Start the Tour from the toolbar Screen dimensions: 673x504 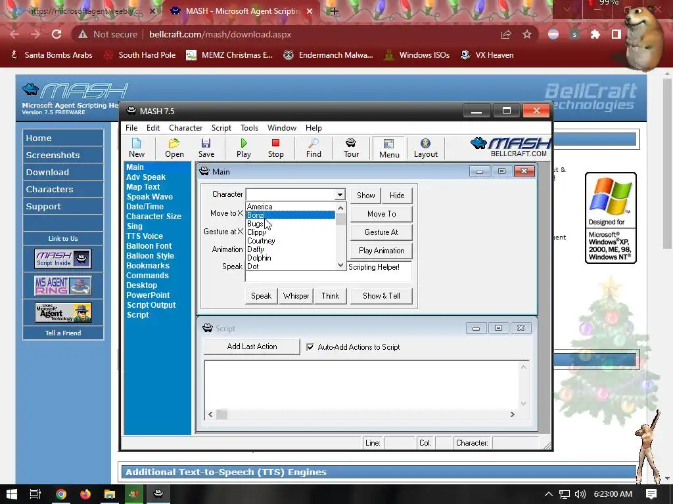pyautogui.click(x=351, y=148)
